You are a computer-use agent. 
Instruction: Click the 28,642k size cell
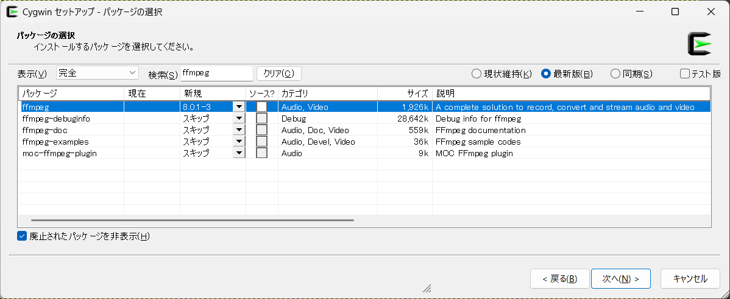(412, 119)
